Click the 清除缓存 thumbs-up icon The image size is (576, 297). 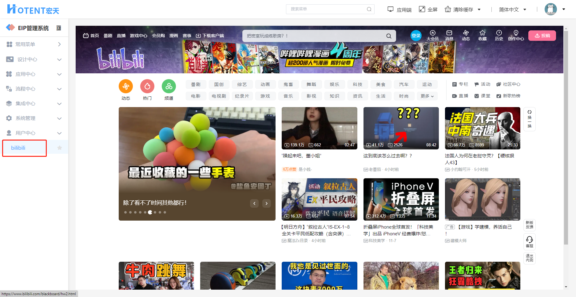(448, 9)
